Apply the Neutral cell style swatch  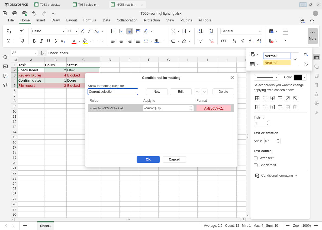coord(277,63)
